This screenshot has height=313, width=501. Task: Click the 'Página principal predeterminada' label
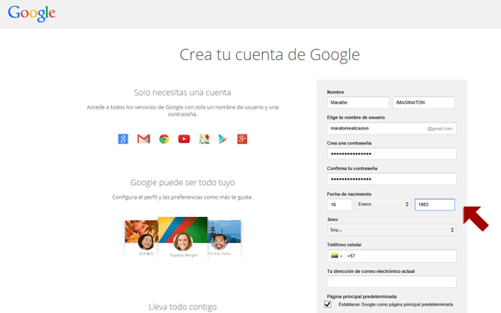[x=362, y=296]
